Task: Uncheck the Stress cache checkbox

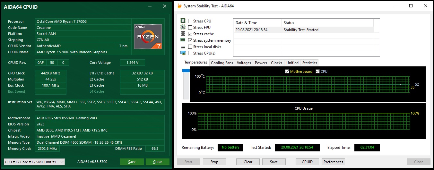Action: pyautogui.click(x=190, y=34)
